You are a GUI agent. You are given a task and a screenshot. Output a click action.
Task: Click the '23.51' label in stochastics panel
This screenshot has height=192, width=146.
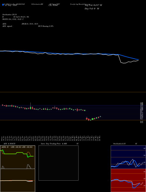(142, 163)
